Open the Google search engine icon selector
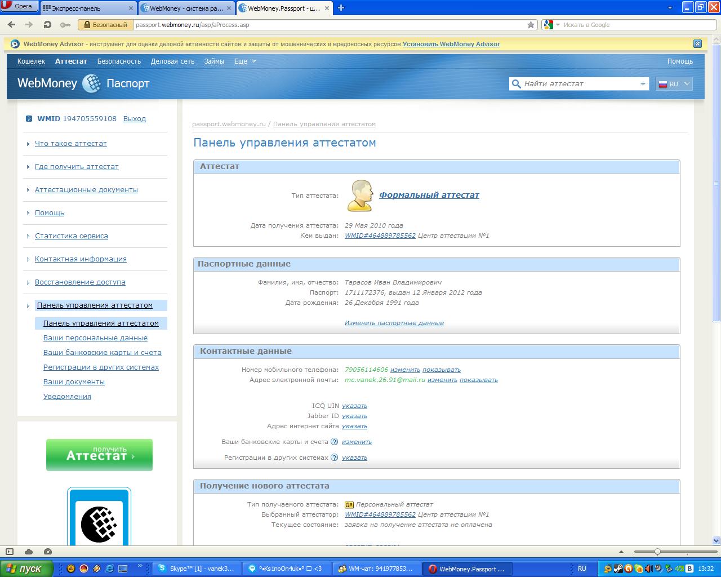 tap(552, 25)
